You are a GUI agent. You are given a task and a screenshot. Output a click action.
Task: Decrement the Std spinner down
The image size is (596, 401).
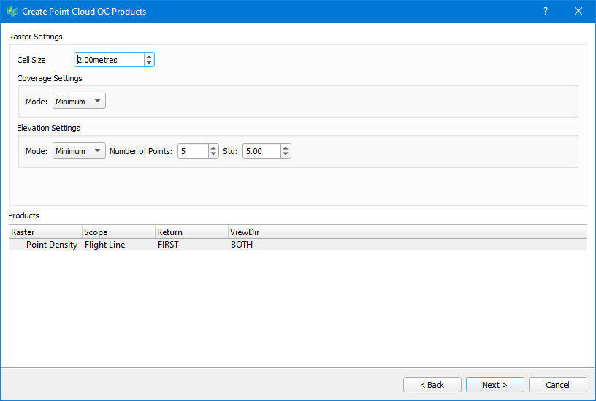point(286,155)
